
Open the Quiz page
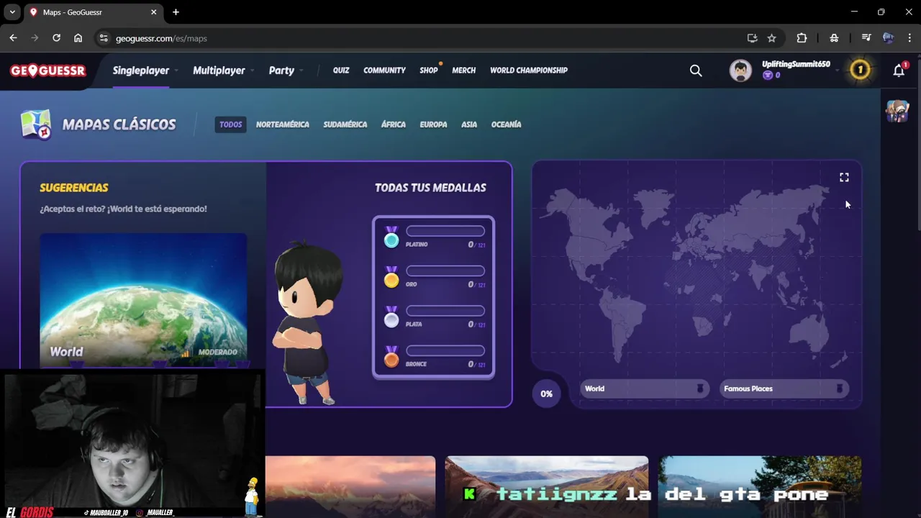coord(341,71)
